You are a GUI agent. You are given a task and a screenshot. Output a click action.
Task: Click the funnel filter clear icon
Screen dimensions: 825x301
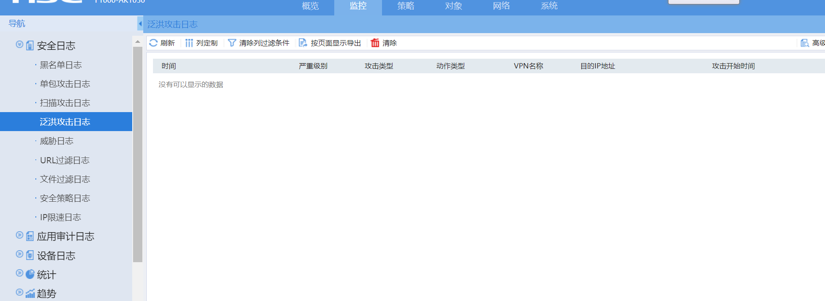coord(232,43)
